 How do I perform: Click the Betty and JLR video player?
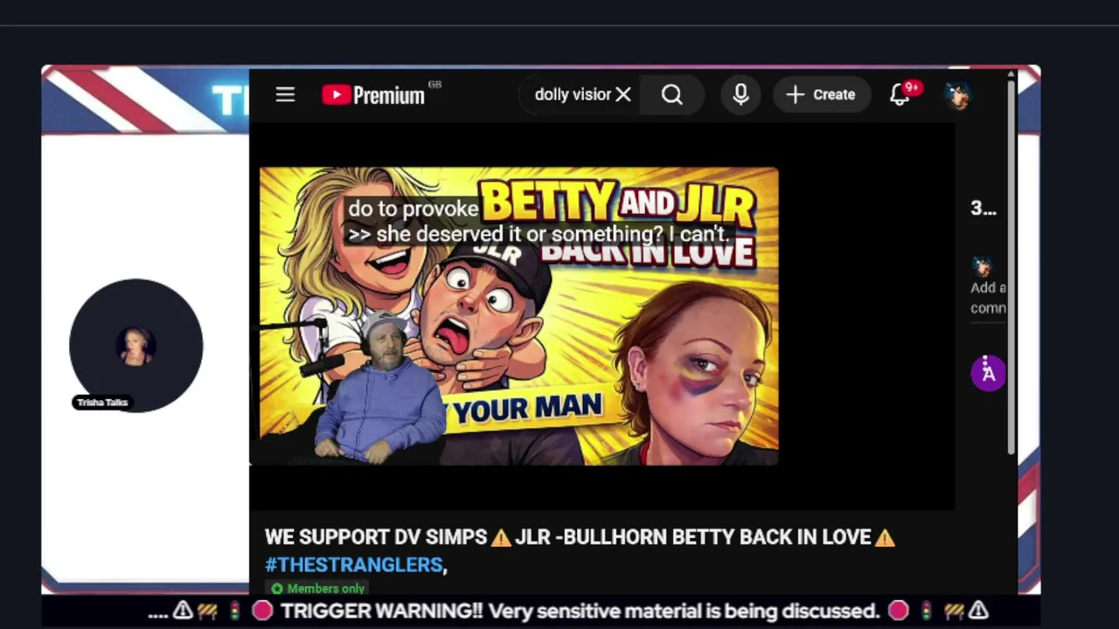[x=518, y=316]
